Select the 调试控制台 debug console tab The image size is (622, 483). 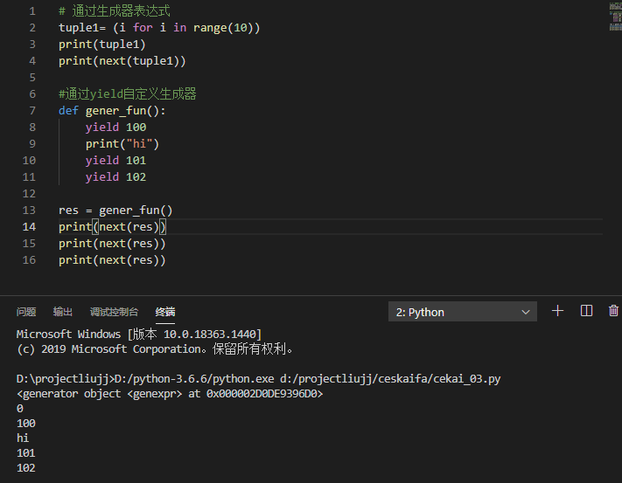(x=114, y=312)
